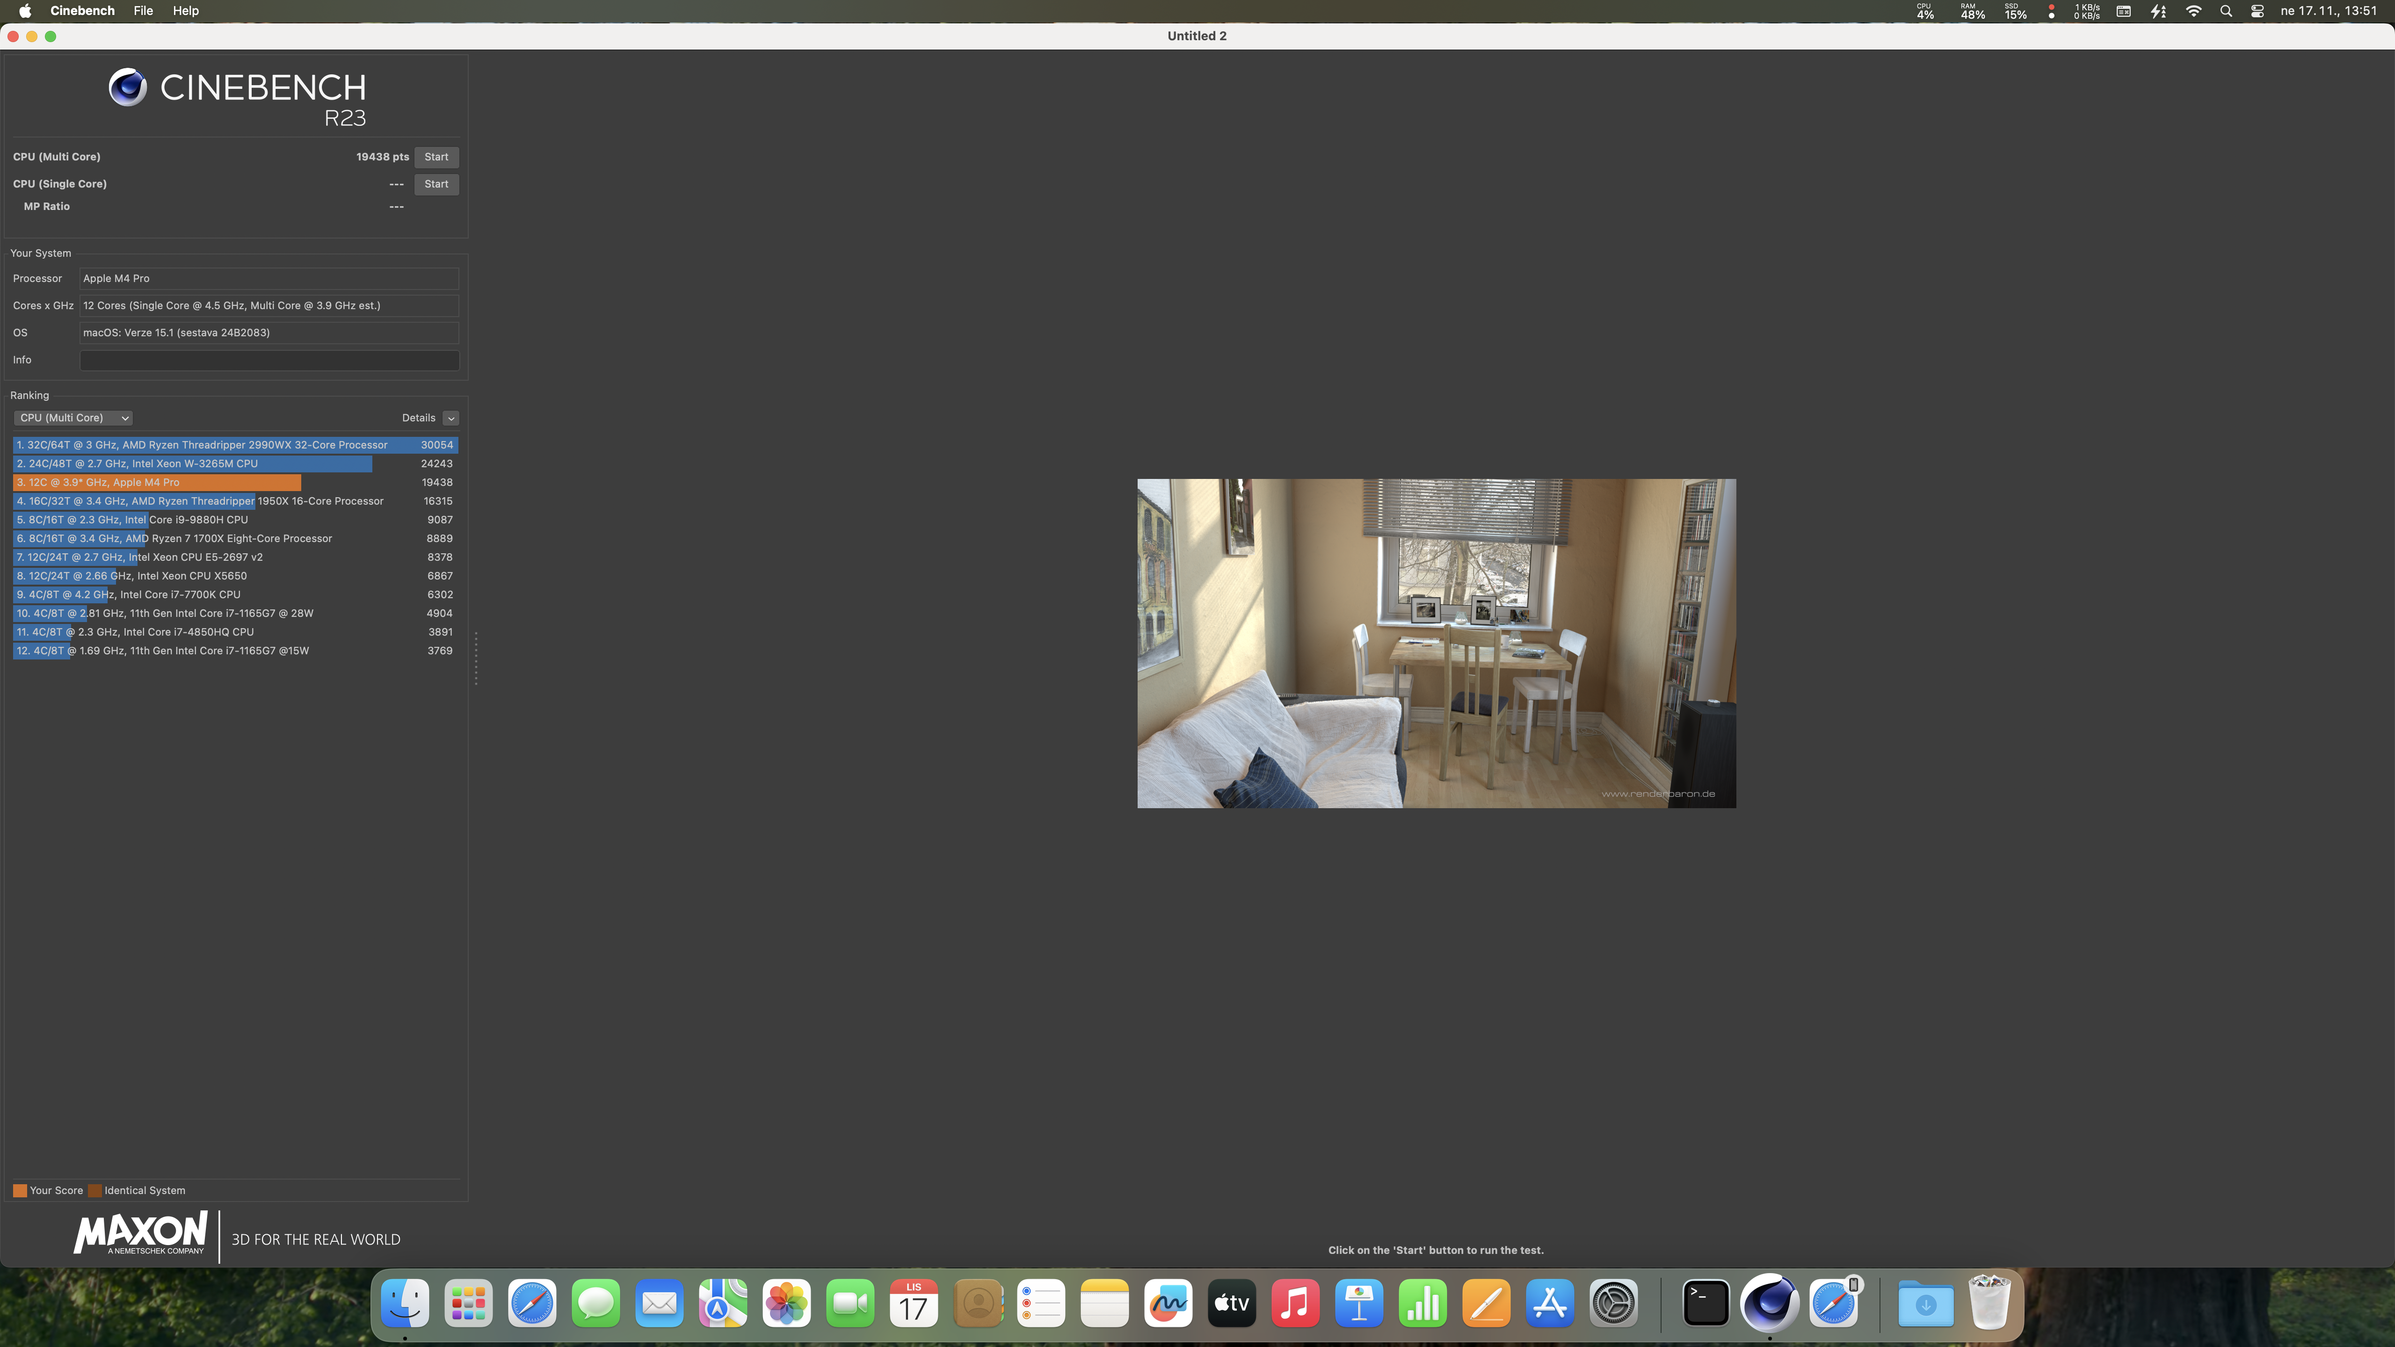Click Wi-Fi status icon in menu bar

pyautogui.click(x=2193, y=11)
